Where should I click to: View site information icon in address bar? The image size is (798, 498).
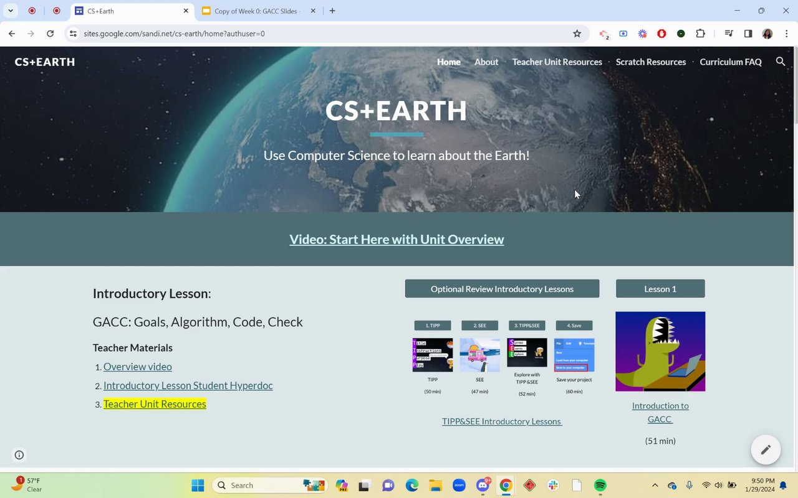[73, 34]
